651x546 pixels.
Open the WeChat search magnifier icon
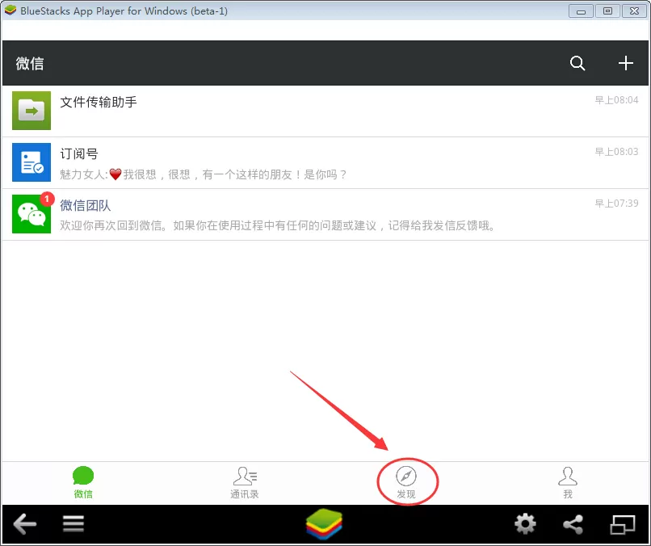pos(577,63)
